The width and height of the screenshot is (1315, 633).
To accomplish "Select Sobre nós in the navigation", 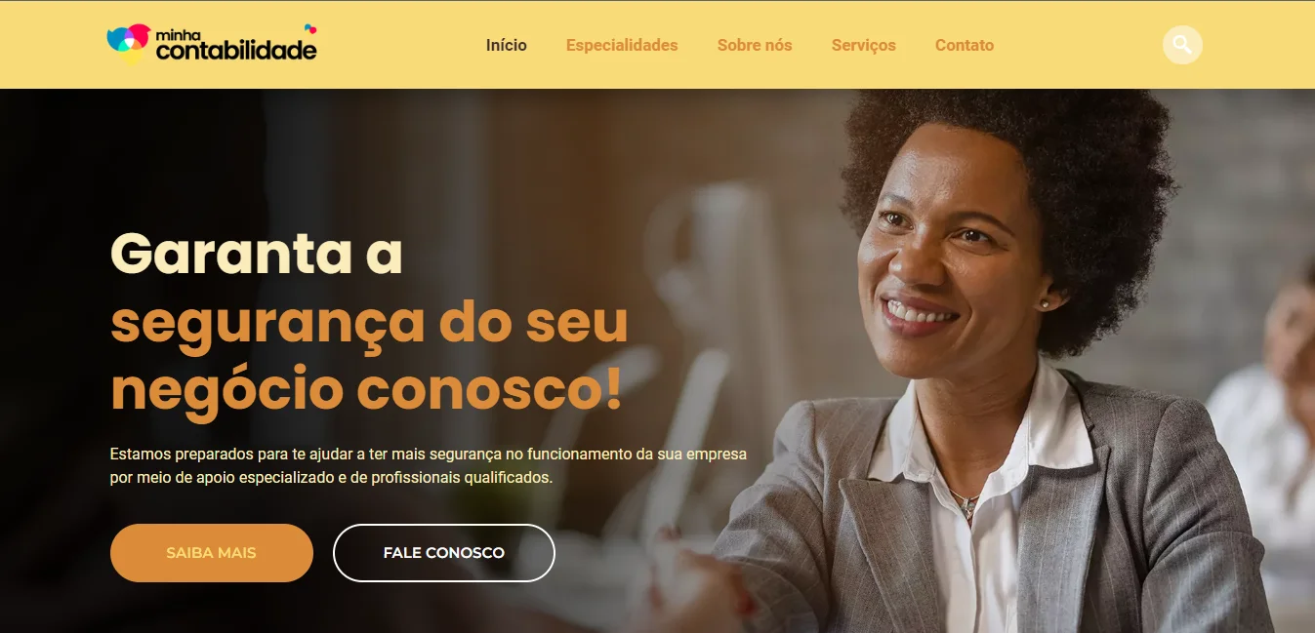I will (x=755, y=45).
